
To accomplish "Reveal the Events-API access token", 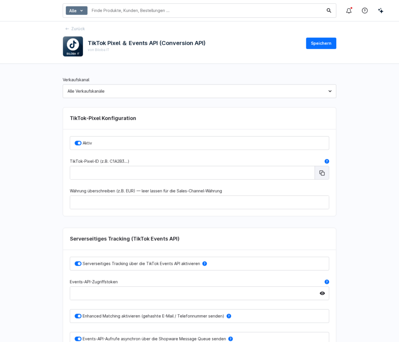I will [322, 293].
